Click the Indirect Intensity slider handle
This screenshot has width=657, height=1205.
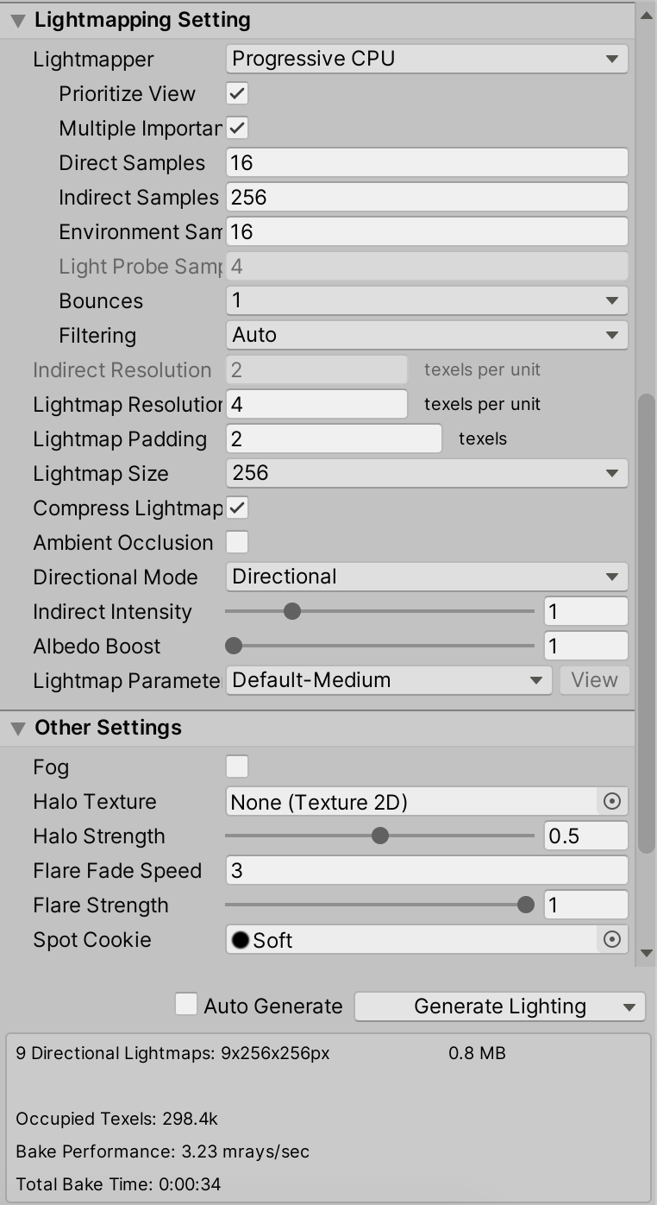(292, 611)
